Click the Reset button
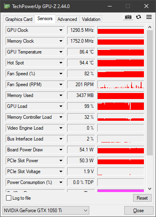Viewport: 156px width, 217px height. pyautogui.click(x=142, y=198)
